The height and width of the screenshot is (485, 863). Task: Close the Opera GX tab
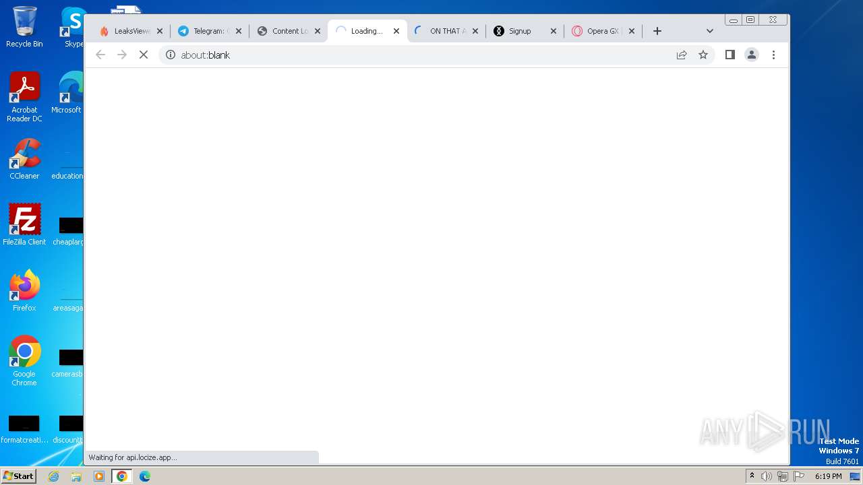[x=633, y=31]
